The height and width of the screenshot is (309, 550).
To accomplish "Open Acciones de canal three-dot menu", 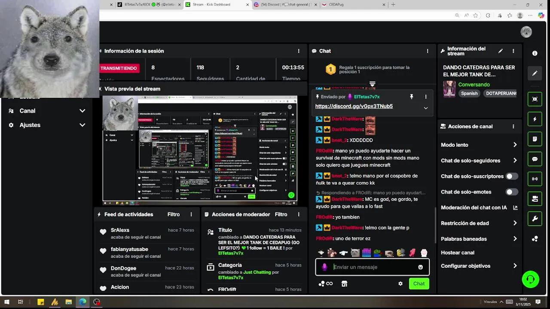I will pyautogui.click(x=513, y=127).
